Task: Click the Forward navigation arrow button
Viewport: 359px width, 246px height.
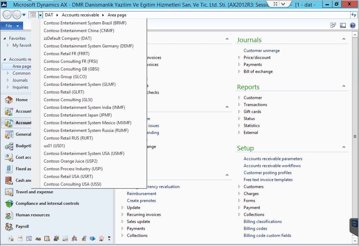Action: [17, 15]
